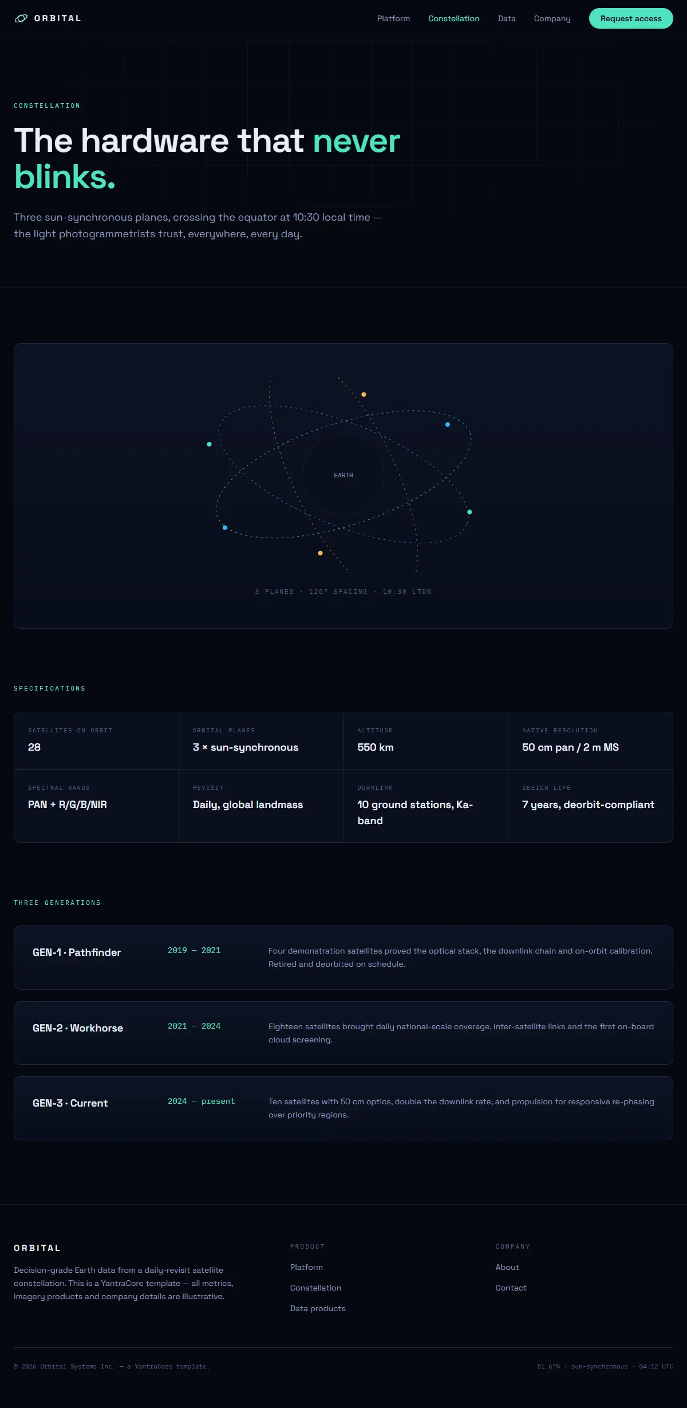Click the 'The hardware that never blinks.' headline

[x=207, y=158]
